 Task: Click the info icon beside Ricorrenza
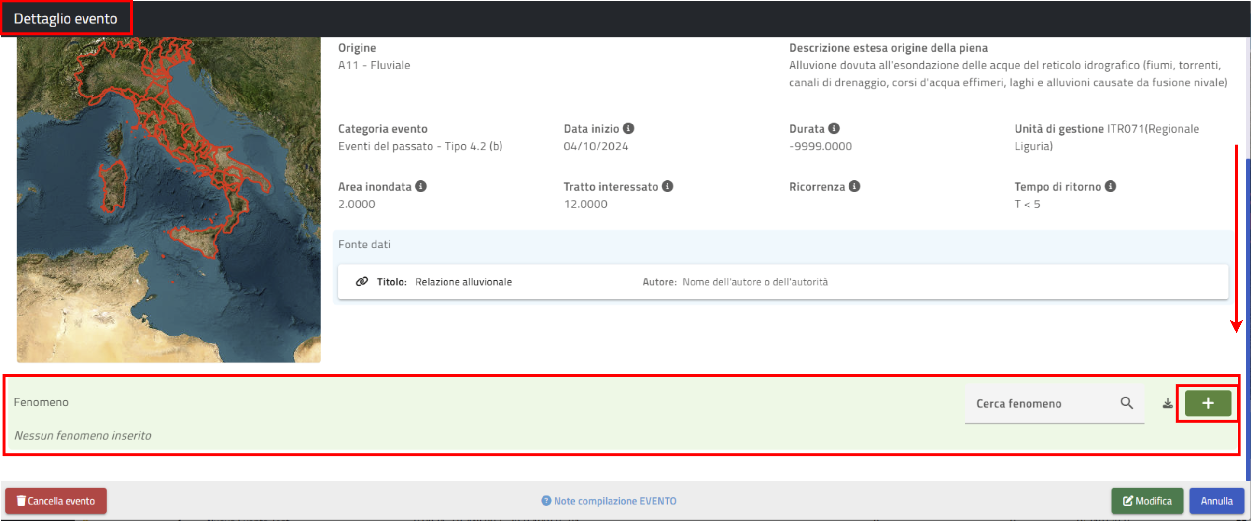pos(854,186)
